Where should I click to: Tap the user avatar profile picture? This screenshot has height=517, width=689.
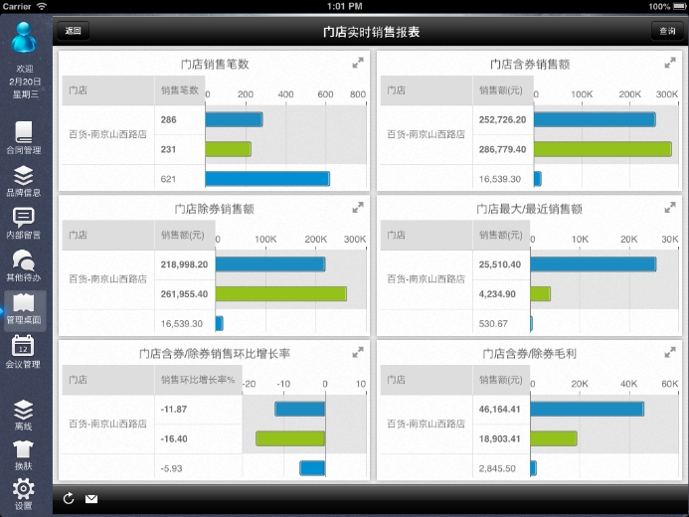tap(25, 40)
